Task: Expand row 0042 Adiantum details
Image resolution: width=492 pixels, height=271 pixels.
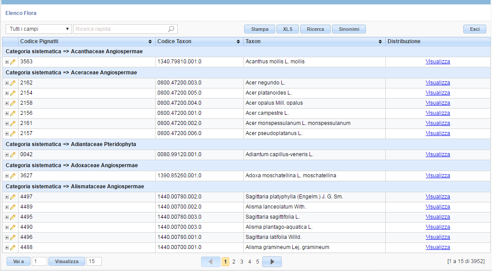Action: pos(7,155)
